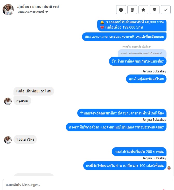Click the small seen-receipt avatar icon

click(x=169, y=168)
